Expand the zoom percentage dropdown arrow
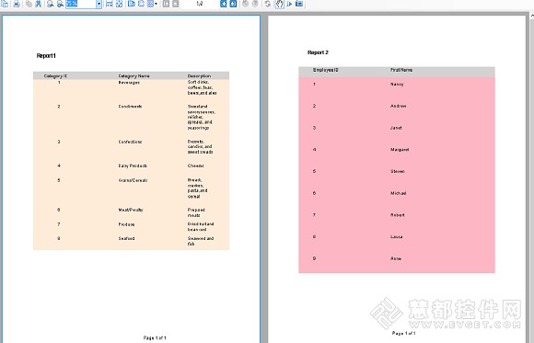Image resolution: width=534 pixels, height=343 pixels. point(99,4)
